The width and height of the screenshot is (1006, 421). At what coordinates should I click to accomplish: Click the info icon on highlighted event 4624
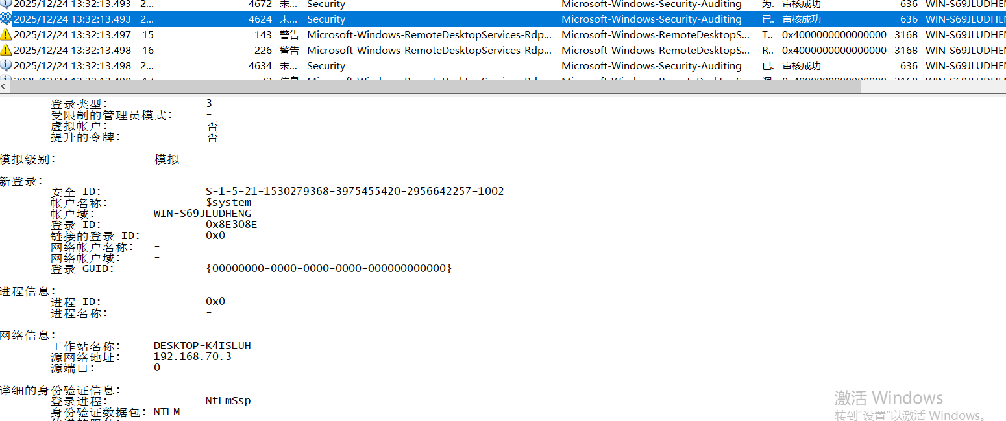(6, 19)
